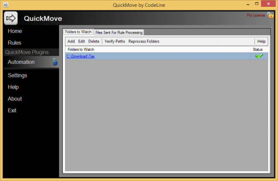This screenshot has width=278, height=181.
Task: Click the Folders to Watch column header
Action: pyautogui.click(x=158, y=50)
